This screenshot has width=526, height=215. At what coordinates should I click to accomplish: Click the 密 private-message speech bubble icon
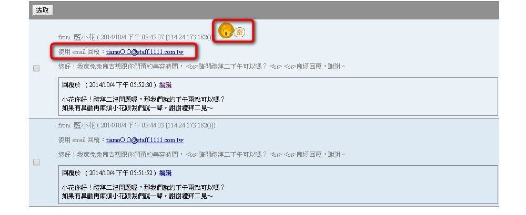(239, 32)
